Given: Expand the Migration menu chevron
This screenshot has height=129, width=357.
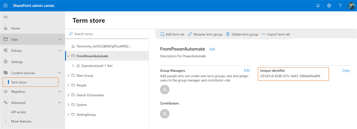Looking at the screenshot, I should point(60,91).
